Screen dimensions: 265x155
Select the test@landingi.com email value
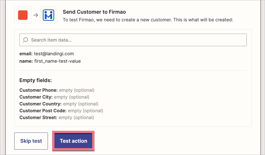tap(54, 54)
